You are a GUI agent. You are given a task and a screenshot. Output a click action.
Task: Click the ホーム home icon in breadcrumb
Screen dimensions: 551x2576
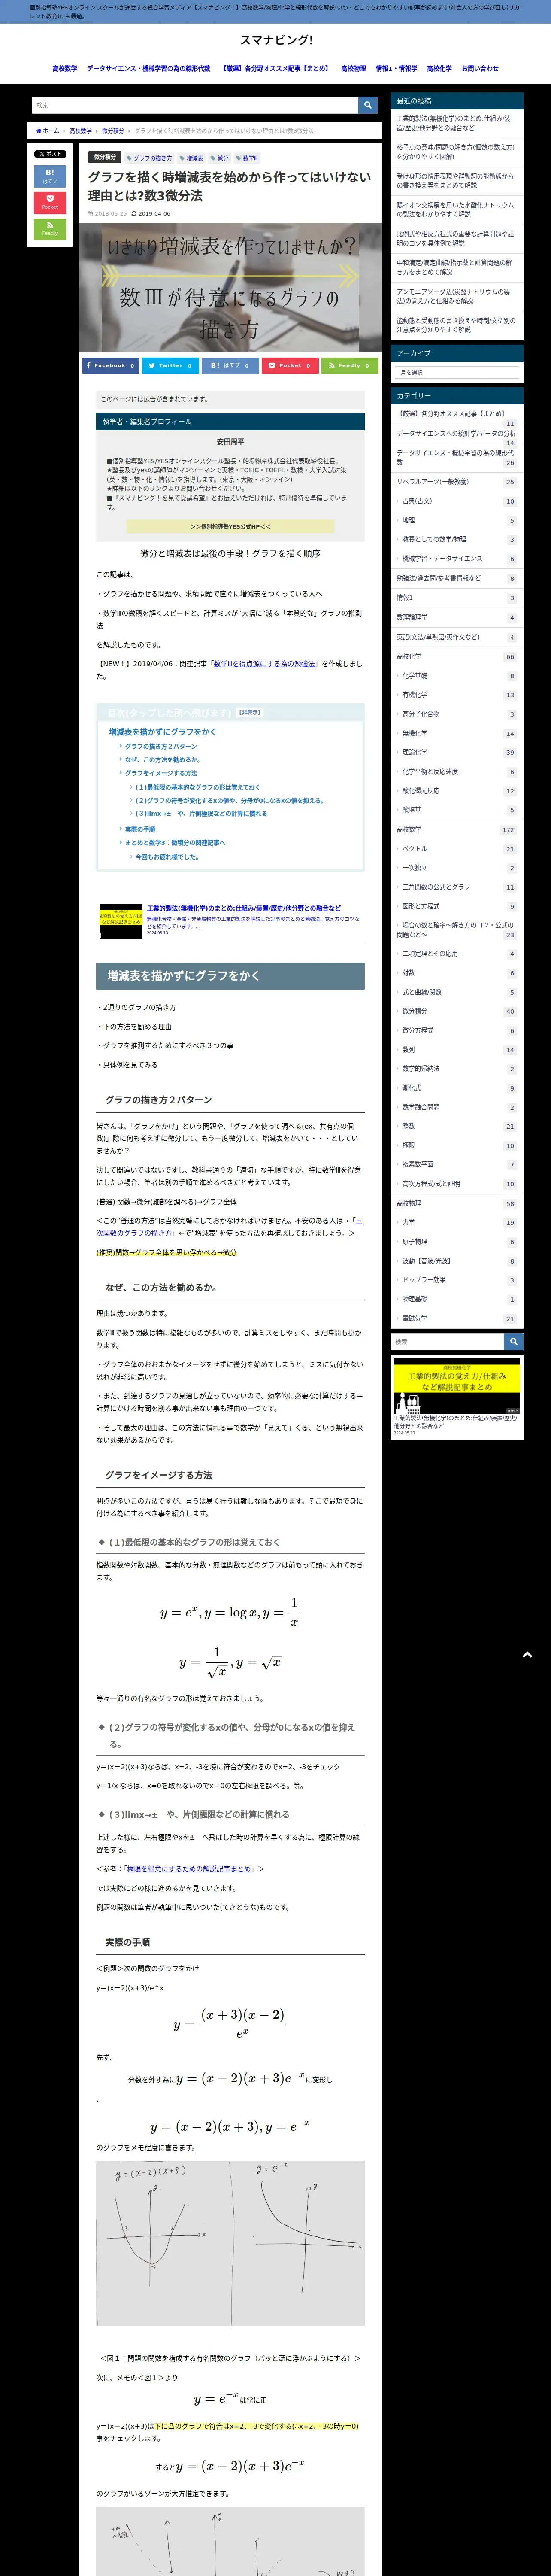point(39,131)
